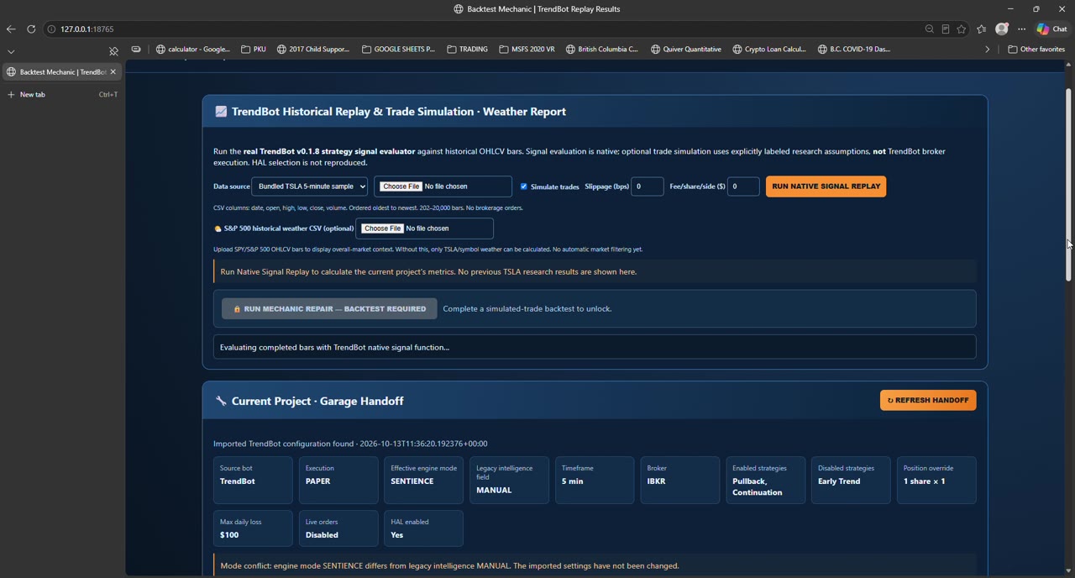Click the Source bot TrendBot card

click(x=253, y=481)
